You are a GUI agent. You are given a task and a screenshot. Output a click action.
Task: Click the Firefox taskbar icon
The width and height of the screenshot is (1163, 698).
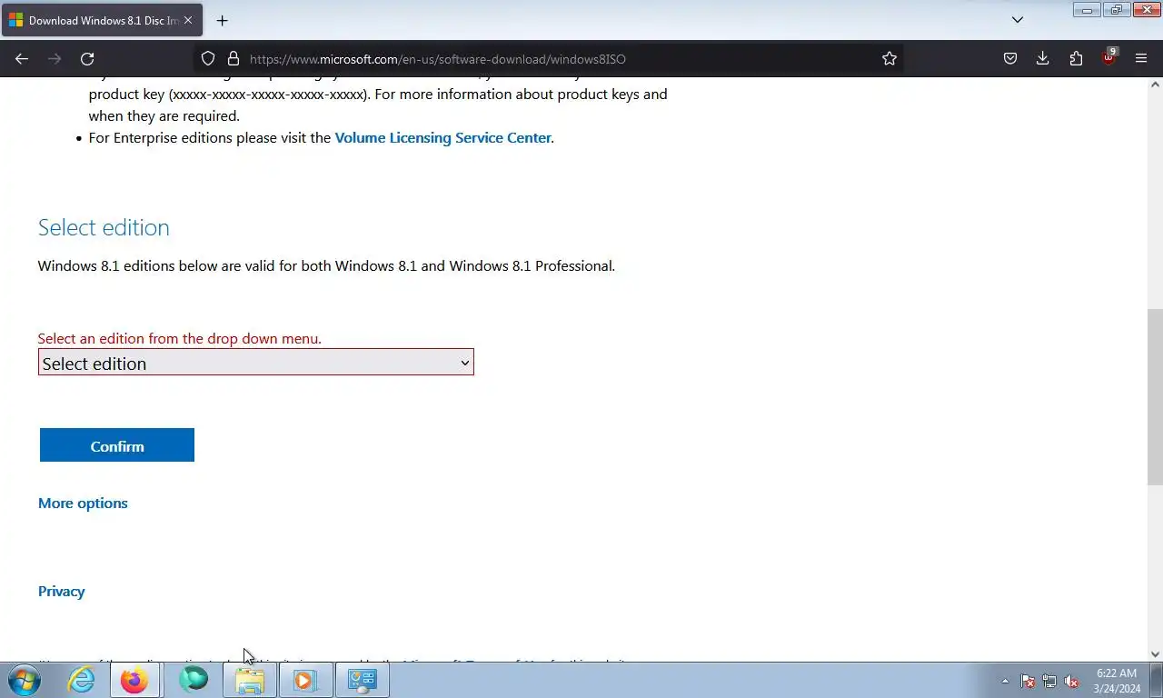(134, 680)
